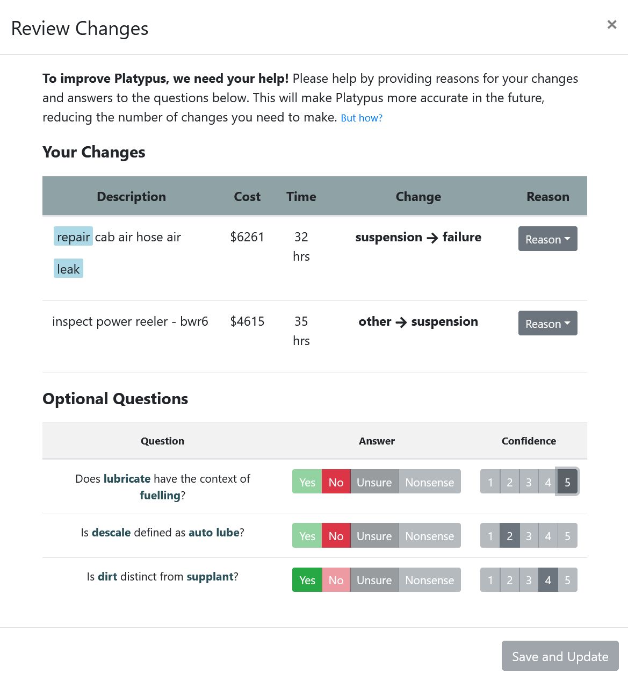Set confidence 1 for the lubricate question
628x681 pixels.
click(490, 482)
